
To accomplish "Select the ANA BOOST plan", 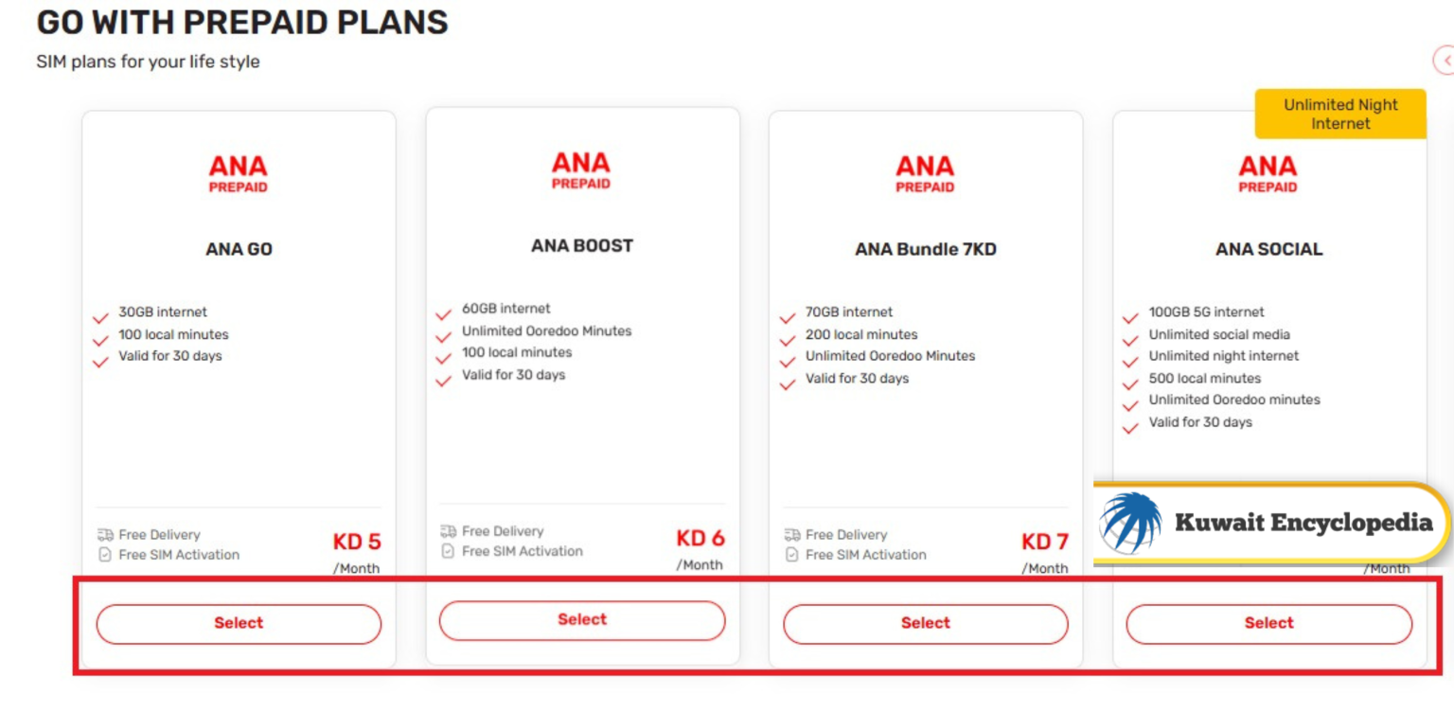I will [x=581, y=619].
